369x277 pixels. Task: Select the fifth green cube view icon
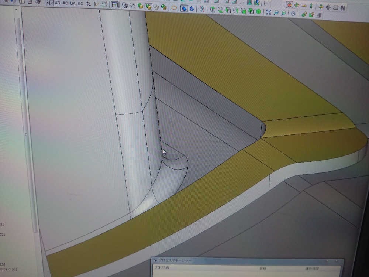[243, 11]
